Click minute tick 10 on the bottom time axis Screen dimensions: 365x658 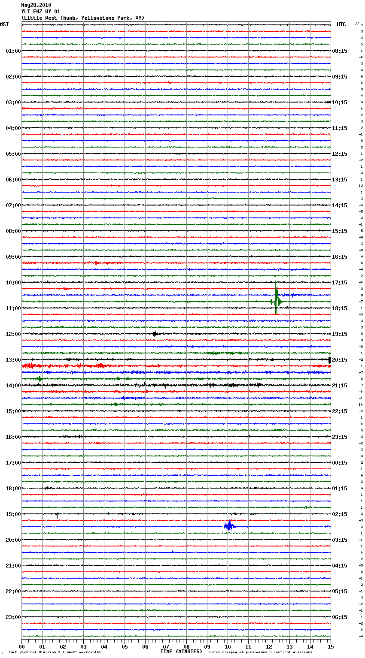228,646
